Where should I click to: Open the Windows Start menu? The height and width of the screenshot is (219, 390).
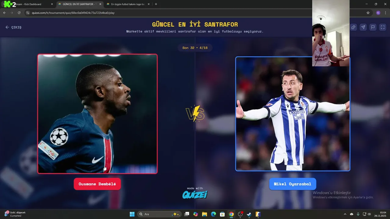(132, 214)
